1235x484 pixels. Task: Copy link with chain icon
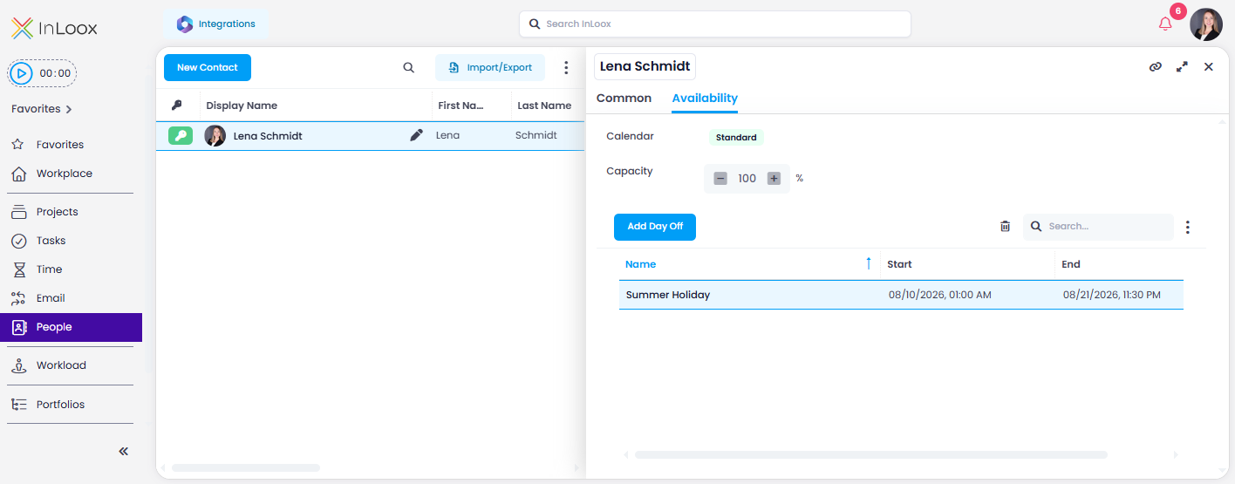[1156, 66]
